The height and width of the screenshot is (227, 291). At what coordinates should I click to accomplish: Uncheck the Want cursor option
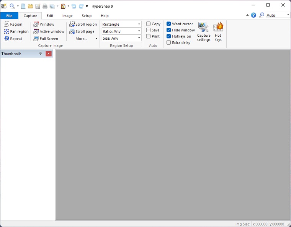point(169,24)
